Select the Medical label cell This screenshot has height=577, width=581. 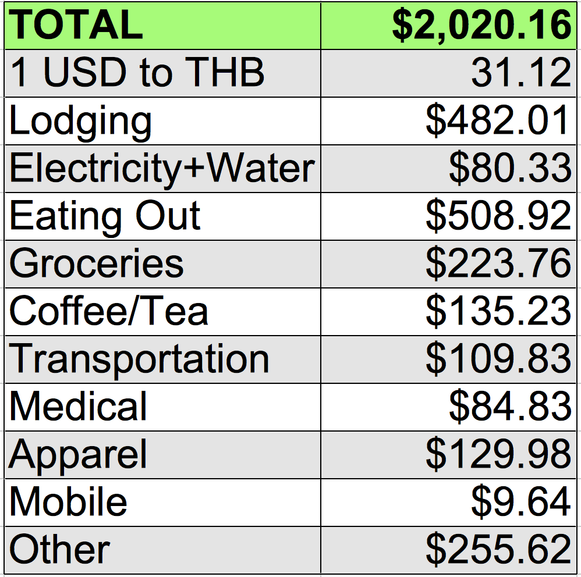pos(162,407)
